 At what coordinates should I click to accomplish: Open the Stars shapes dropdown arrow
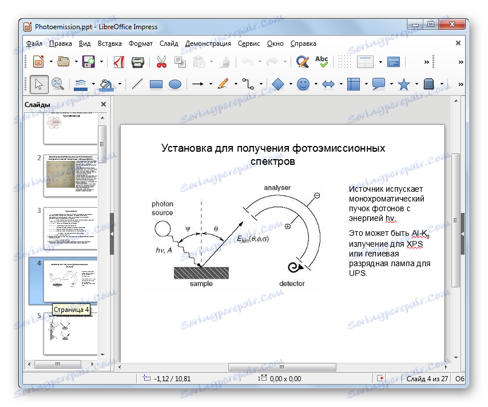(x=416, y=85)
